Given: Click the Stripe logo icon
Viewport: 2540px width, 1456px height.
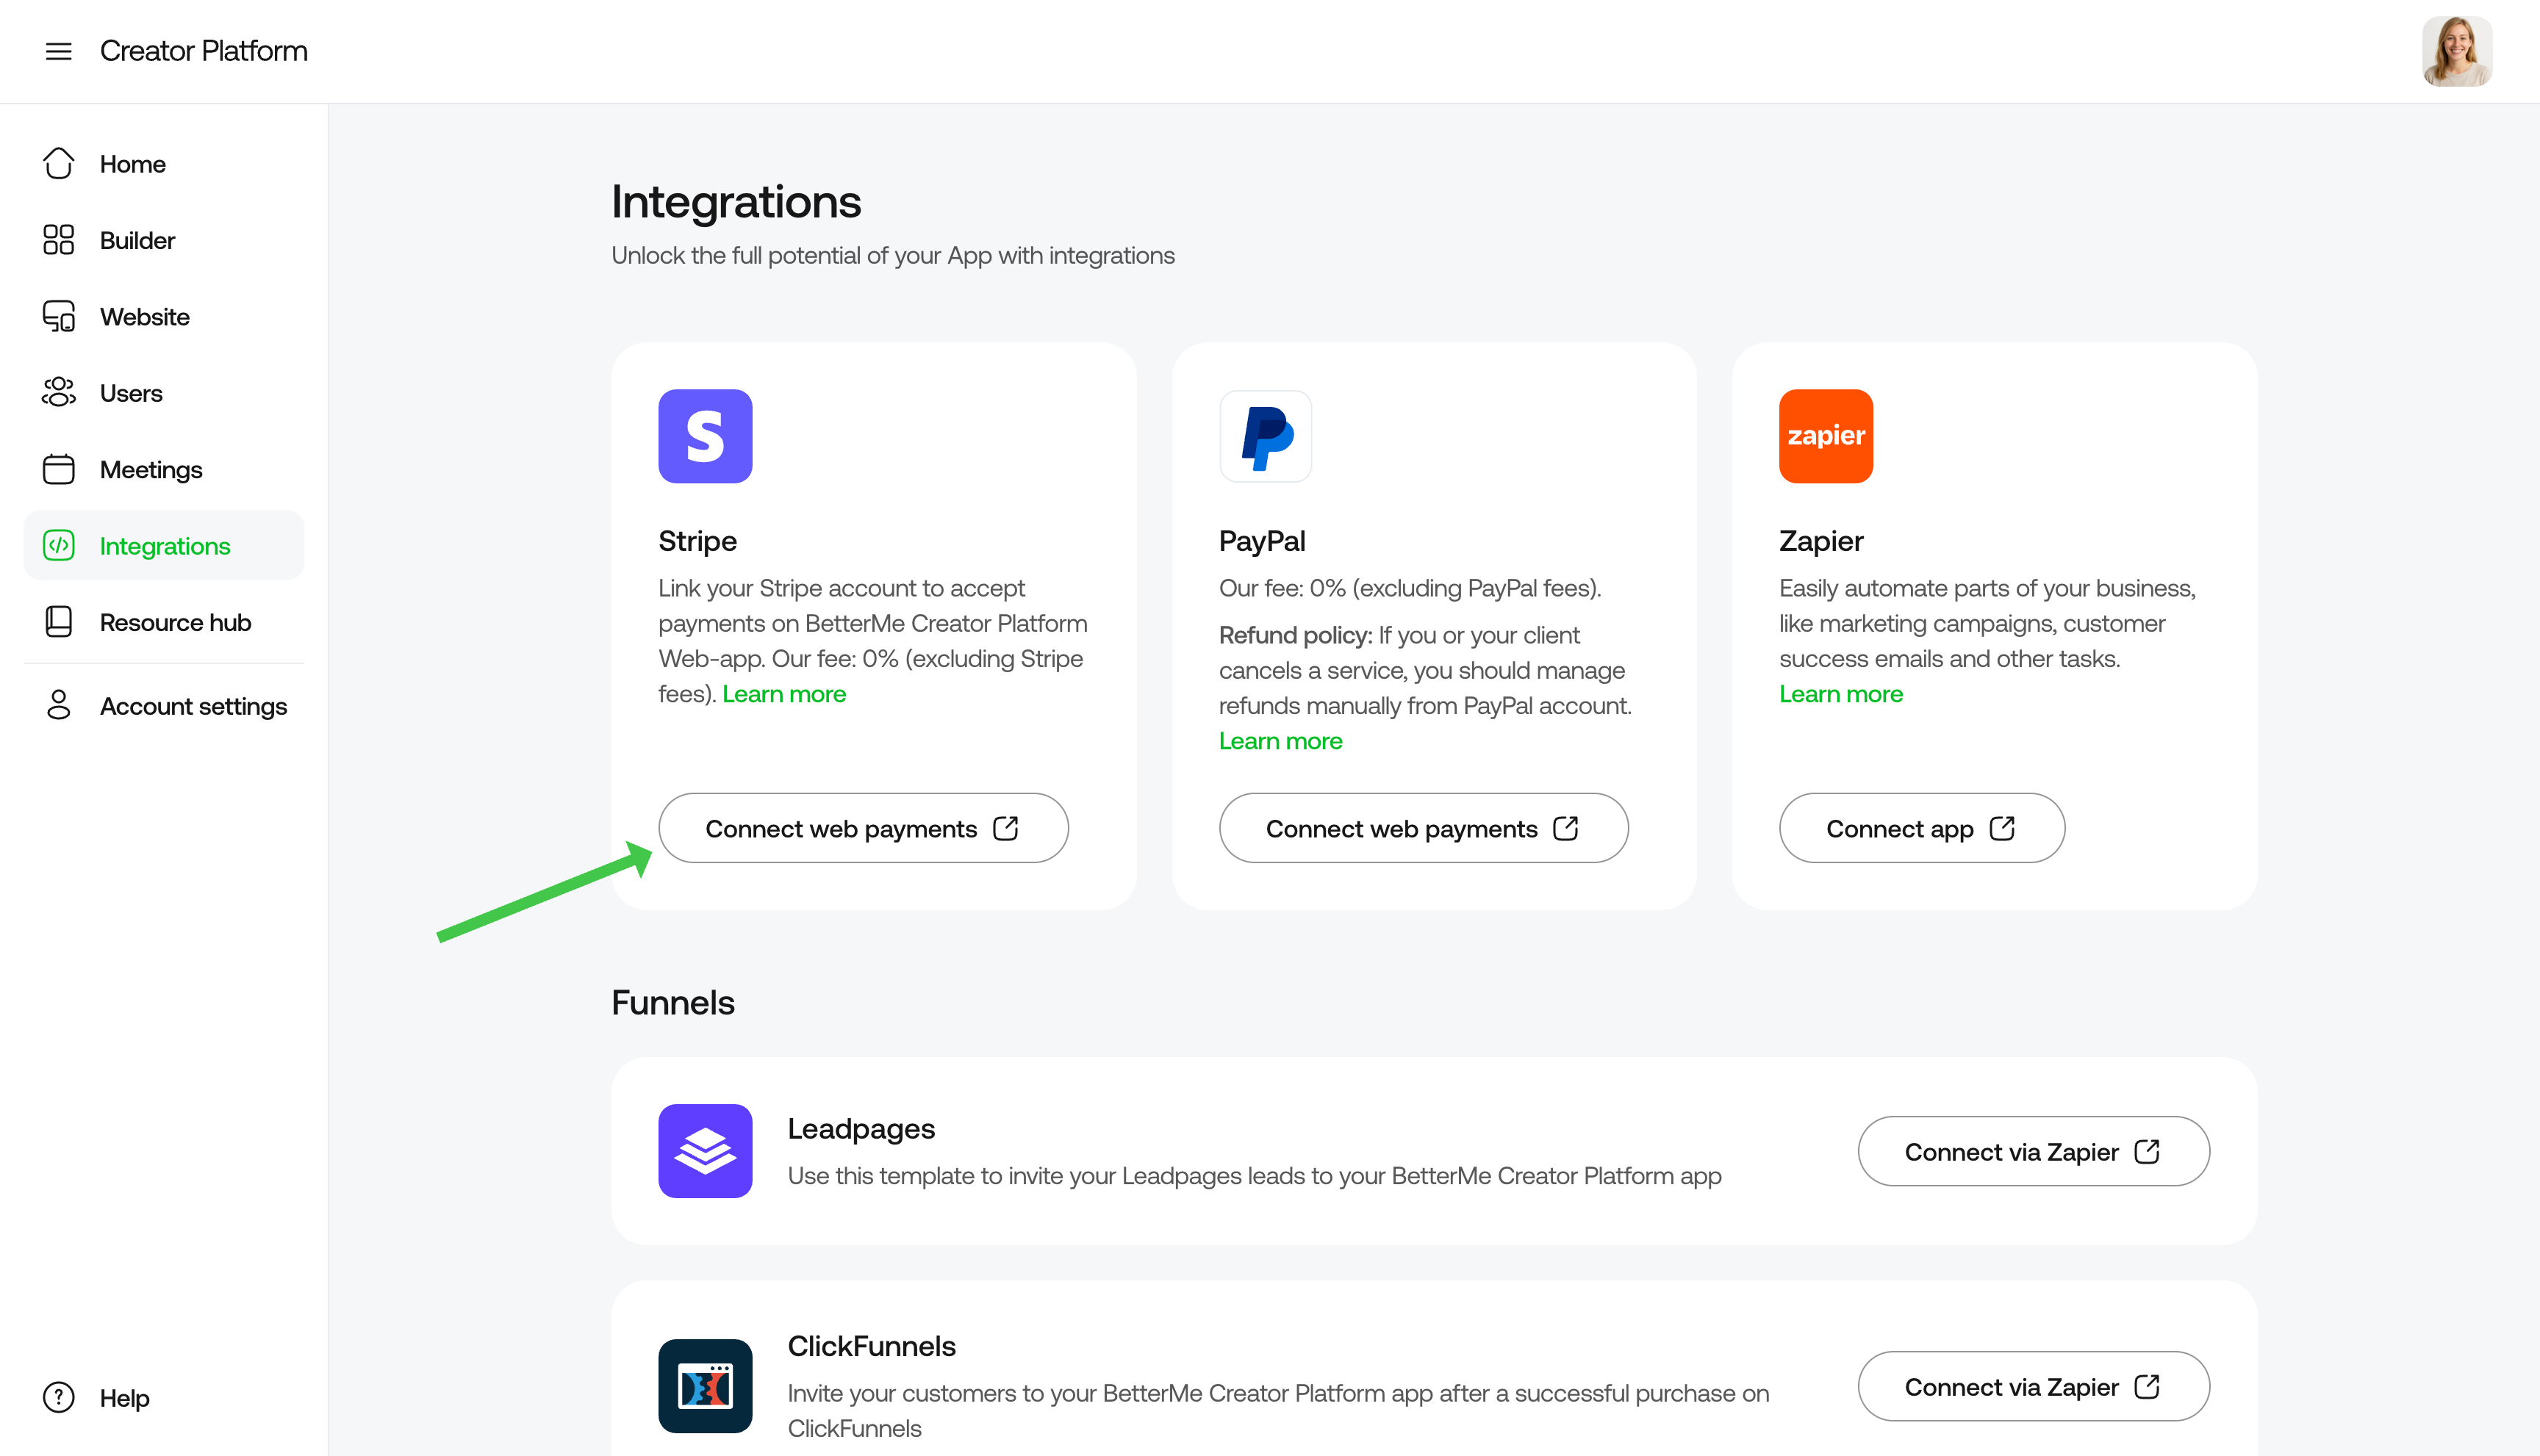Looking at the screenshot, I should pyautogui.click(x=706, y=436).
